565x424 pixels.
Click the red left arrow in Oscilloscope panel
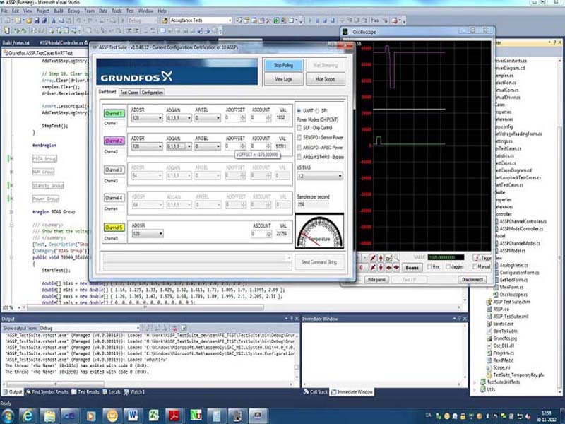(388, 268)
